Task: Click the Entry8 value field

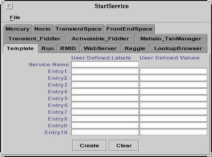Action: pos(173,119)
